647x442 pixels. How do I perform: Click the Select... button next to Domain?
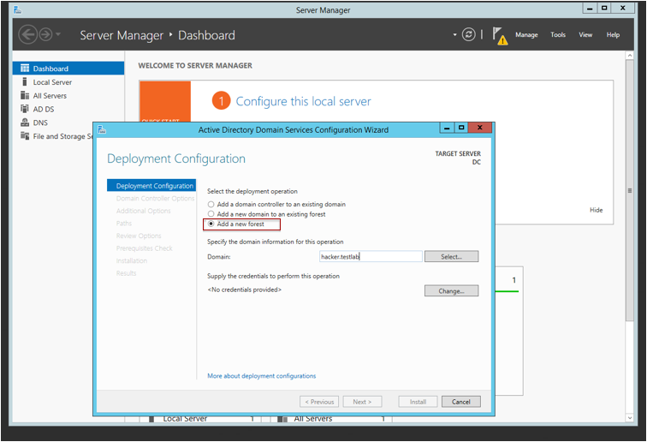(451, 256)
